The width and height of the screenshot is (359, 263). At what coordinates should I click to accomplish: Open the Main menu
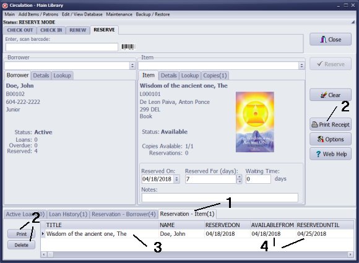point(10,14)
